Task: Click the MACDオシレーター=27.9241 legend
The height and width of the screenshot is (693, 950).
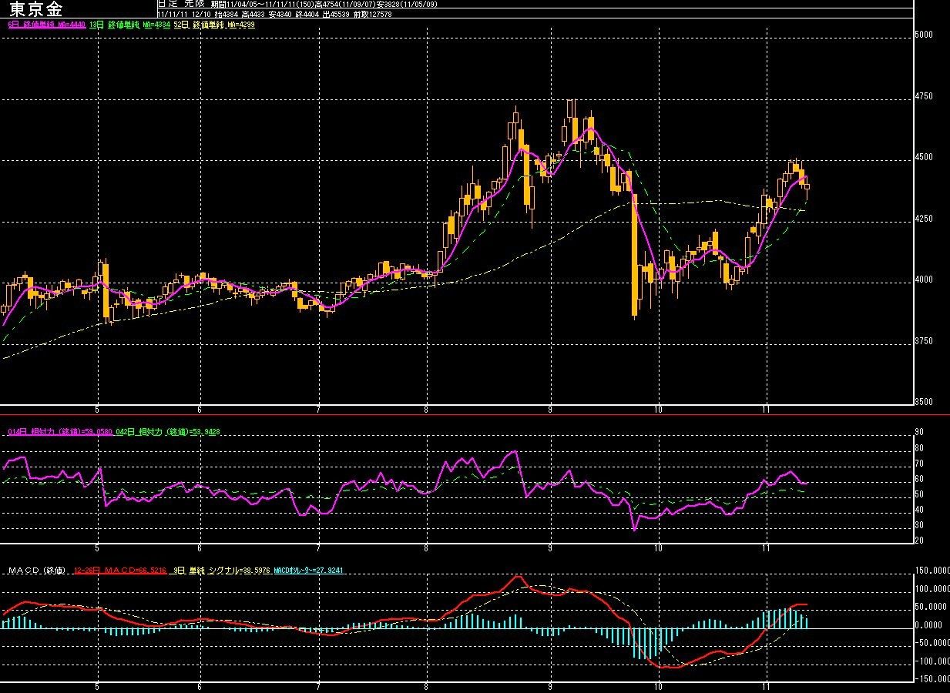Action: (x=309, y=571)
